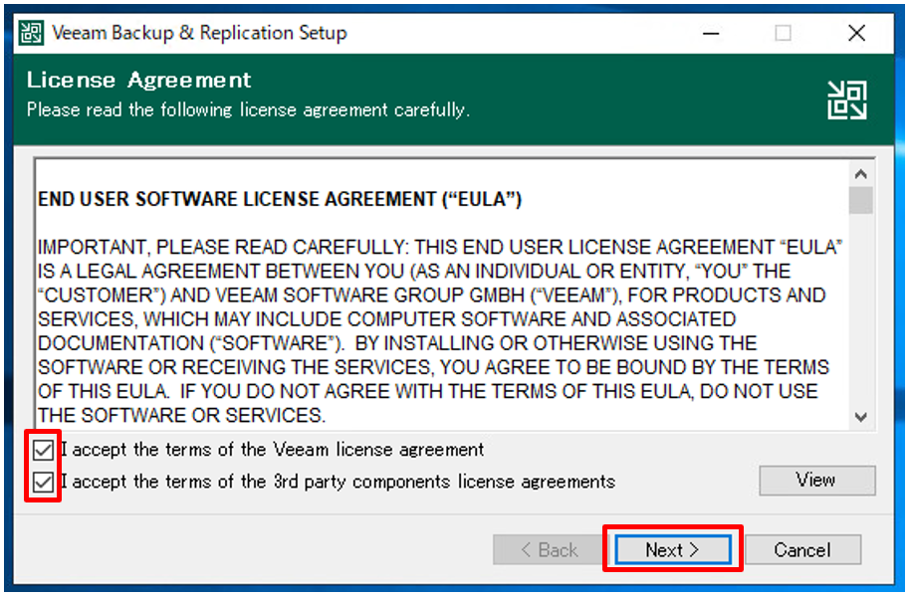Click the "THE SOFTWARE OR SERVICES." line

(x=181, y=416)
